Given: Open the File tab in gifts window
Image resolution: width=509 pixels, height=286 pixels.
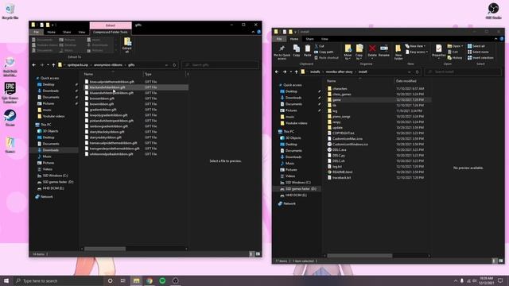Looking at the screenshot, I should pos(36,32).
